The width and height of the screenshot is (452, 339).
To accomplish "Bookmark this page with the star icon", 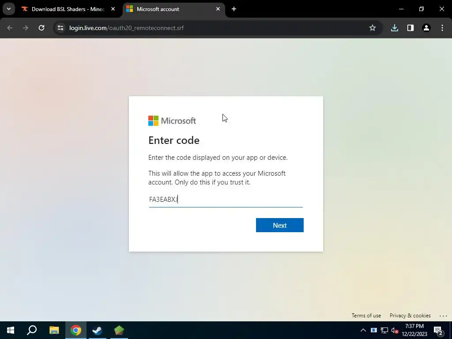I will [x=373, y=28].
